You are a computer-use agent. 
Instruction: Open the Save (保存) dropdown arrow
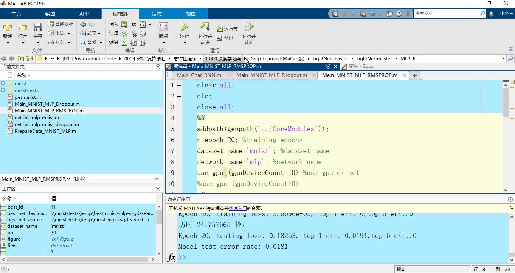pyautogui.click(x=38, y=43)
